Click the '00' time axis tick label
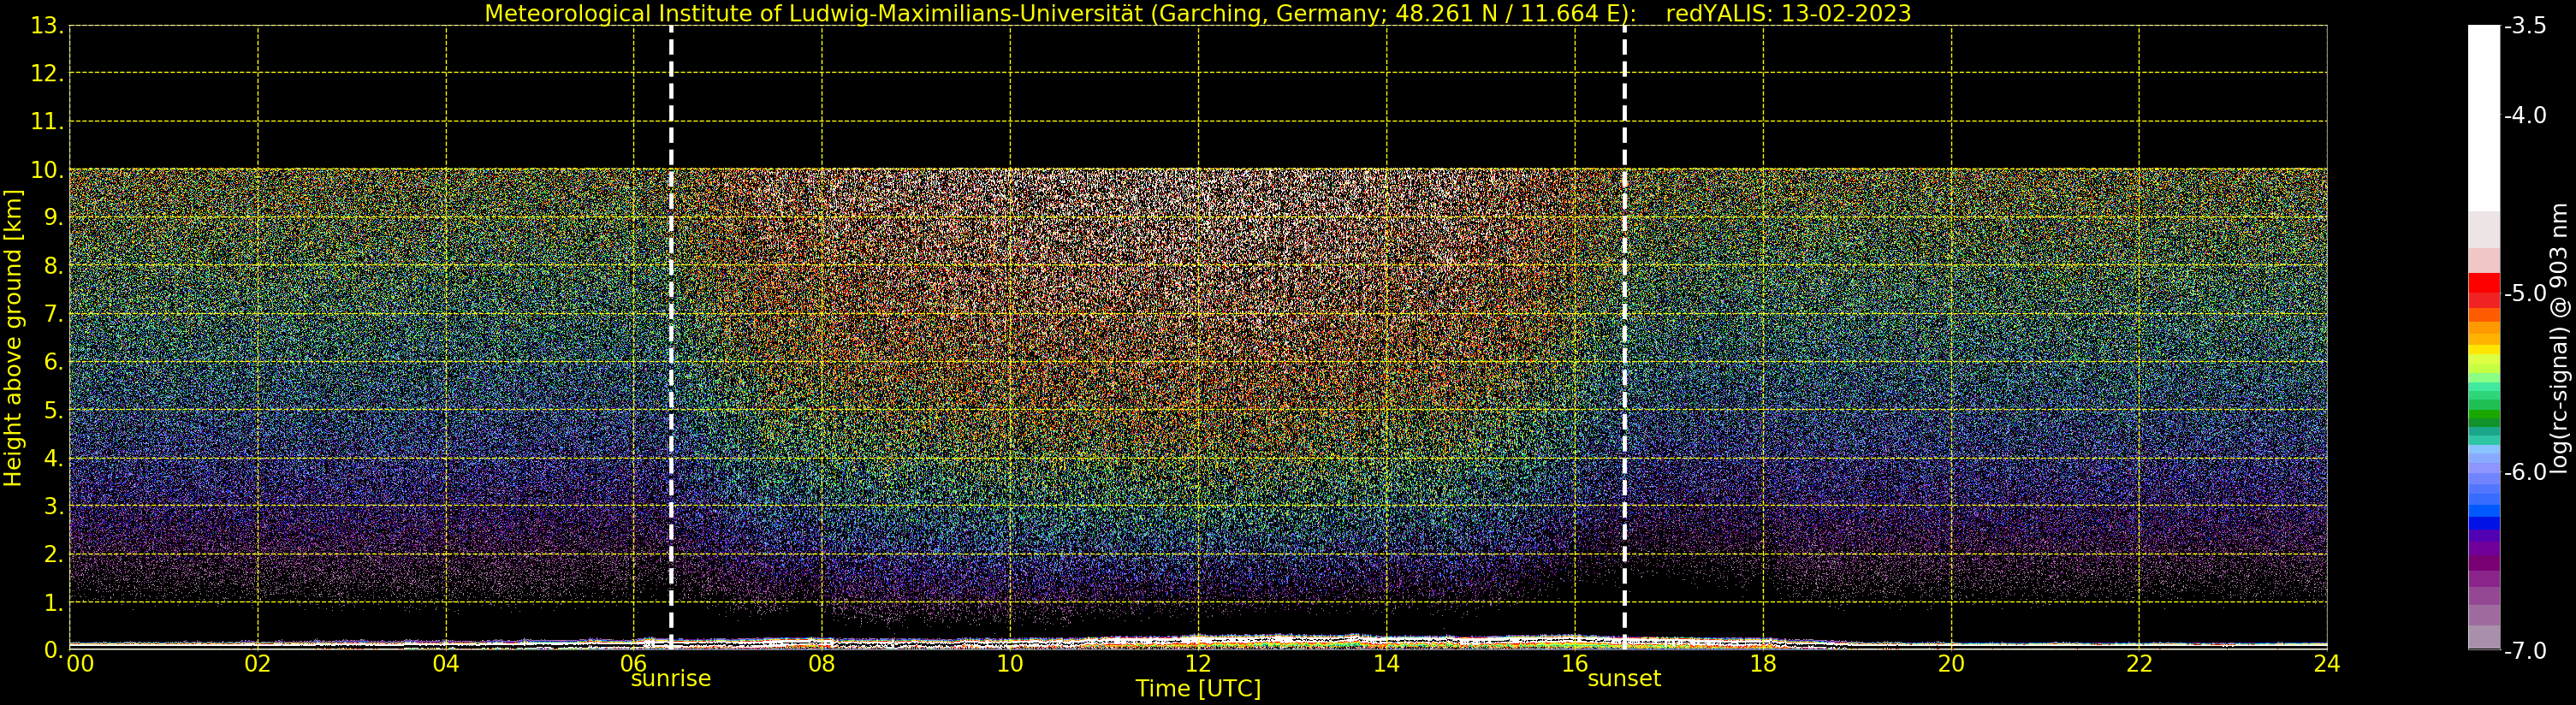 point(80,663)
